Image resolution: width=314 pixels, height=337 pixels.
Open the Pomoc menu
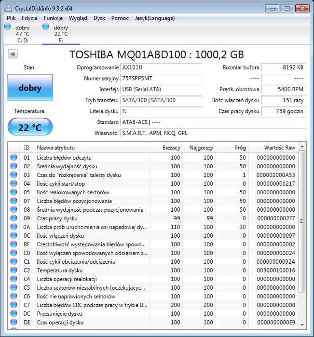[120, 18]
